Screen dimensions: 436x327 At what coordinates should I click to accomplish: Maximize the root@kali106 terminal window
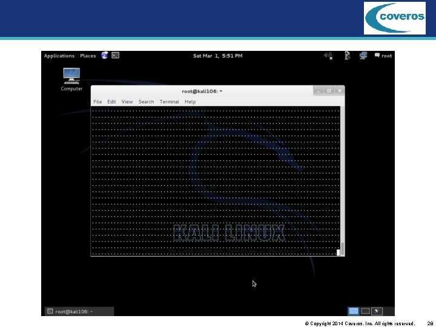[x=329, y=91]
